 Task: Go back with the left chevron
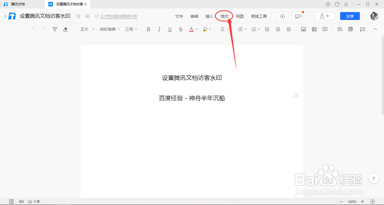tap(5, 16)
